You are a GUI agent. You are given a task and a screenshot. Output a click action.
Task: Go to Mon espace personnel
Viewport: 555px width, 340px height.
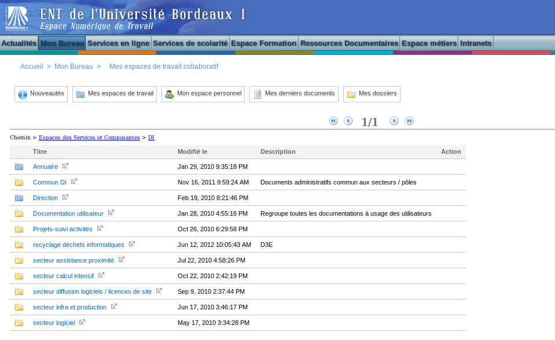click(203, 94)
